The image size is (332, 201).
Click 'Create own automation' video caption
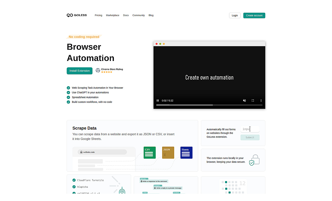209,78
